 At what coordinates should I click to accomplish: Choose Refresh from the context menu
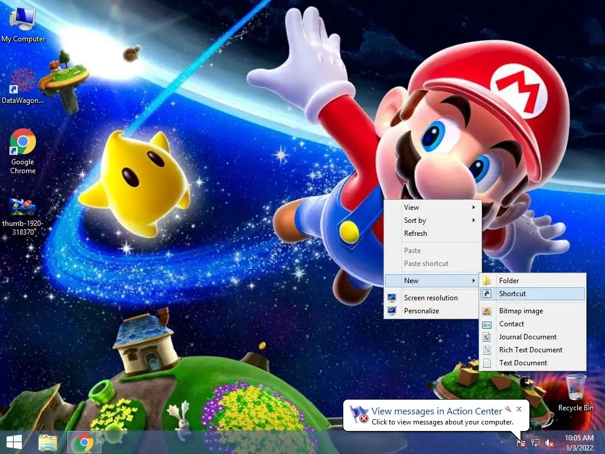pyautogui.click(x=432, y=234)
